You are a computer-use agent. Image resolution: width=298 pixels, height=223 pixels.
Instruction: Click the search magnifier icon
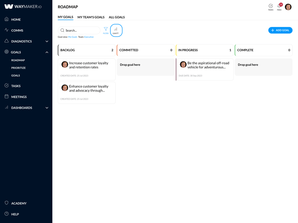[x=62, y=30]
